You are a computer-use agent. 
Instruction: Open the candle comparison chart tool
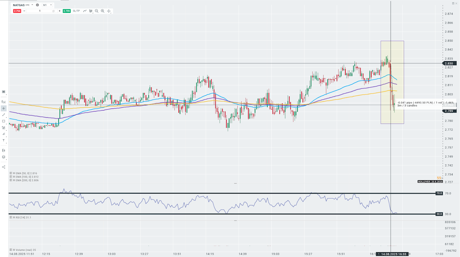[4, 150]
